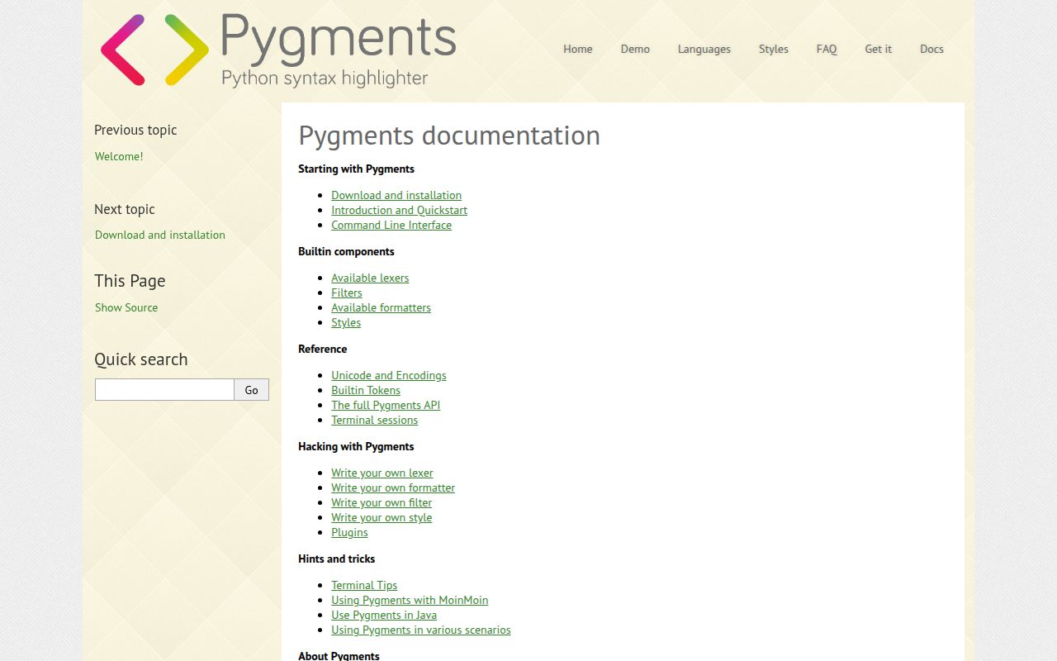Screen dimensions: 1057x661
Task: Go to previous topic Welcome!
Action: (119, 156)
